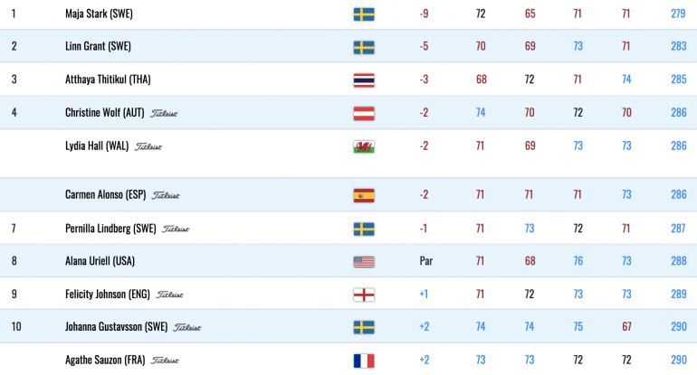Click the Swedish flag beside Maja Stark
The width and height of the screenshot is (697, 375).
[x=364, y=14]
